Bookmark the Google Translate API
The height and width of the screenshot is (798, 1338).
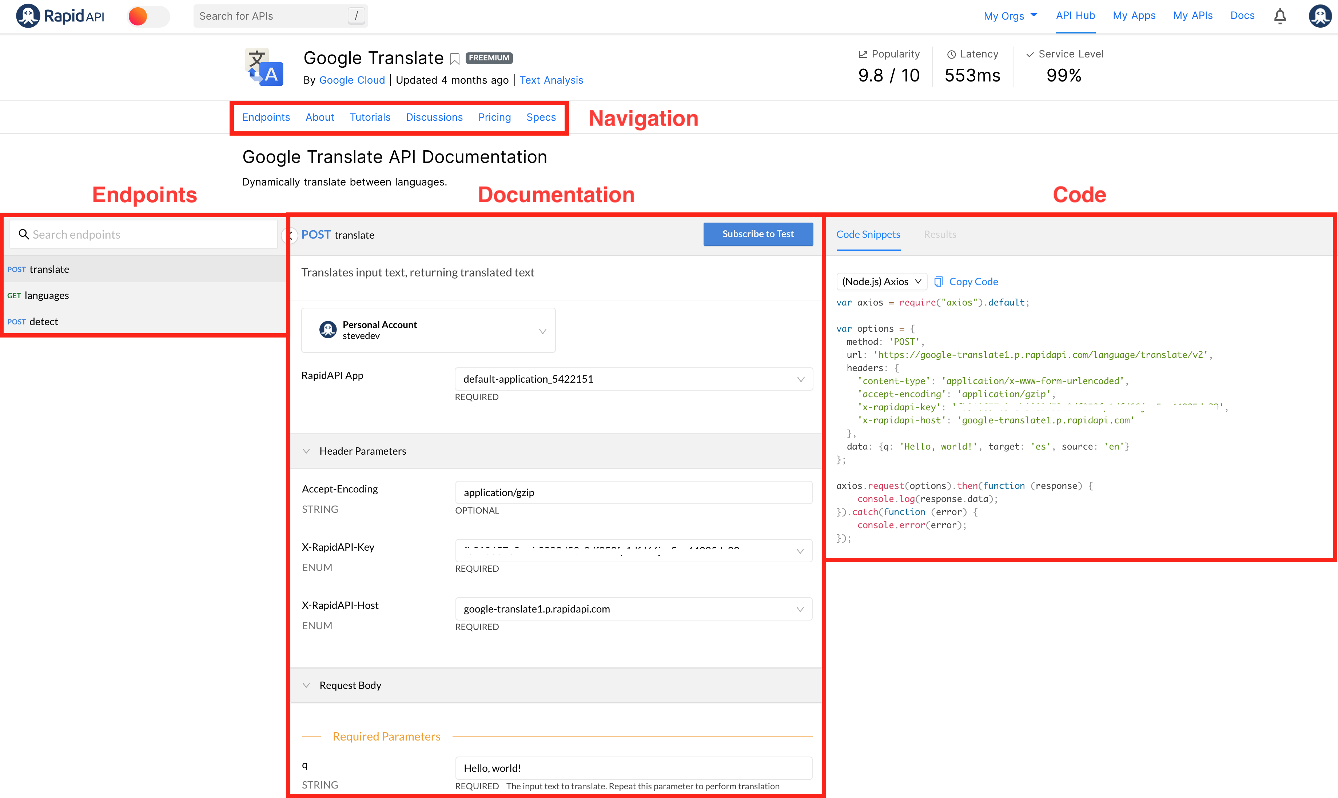455,59
